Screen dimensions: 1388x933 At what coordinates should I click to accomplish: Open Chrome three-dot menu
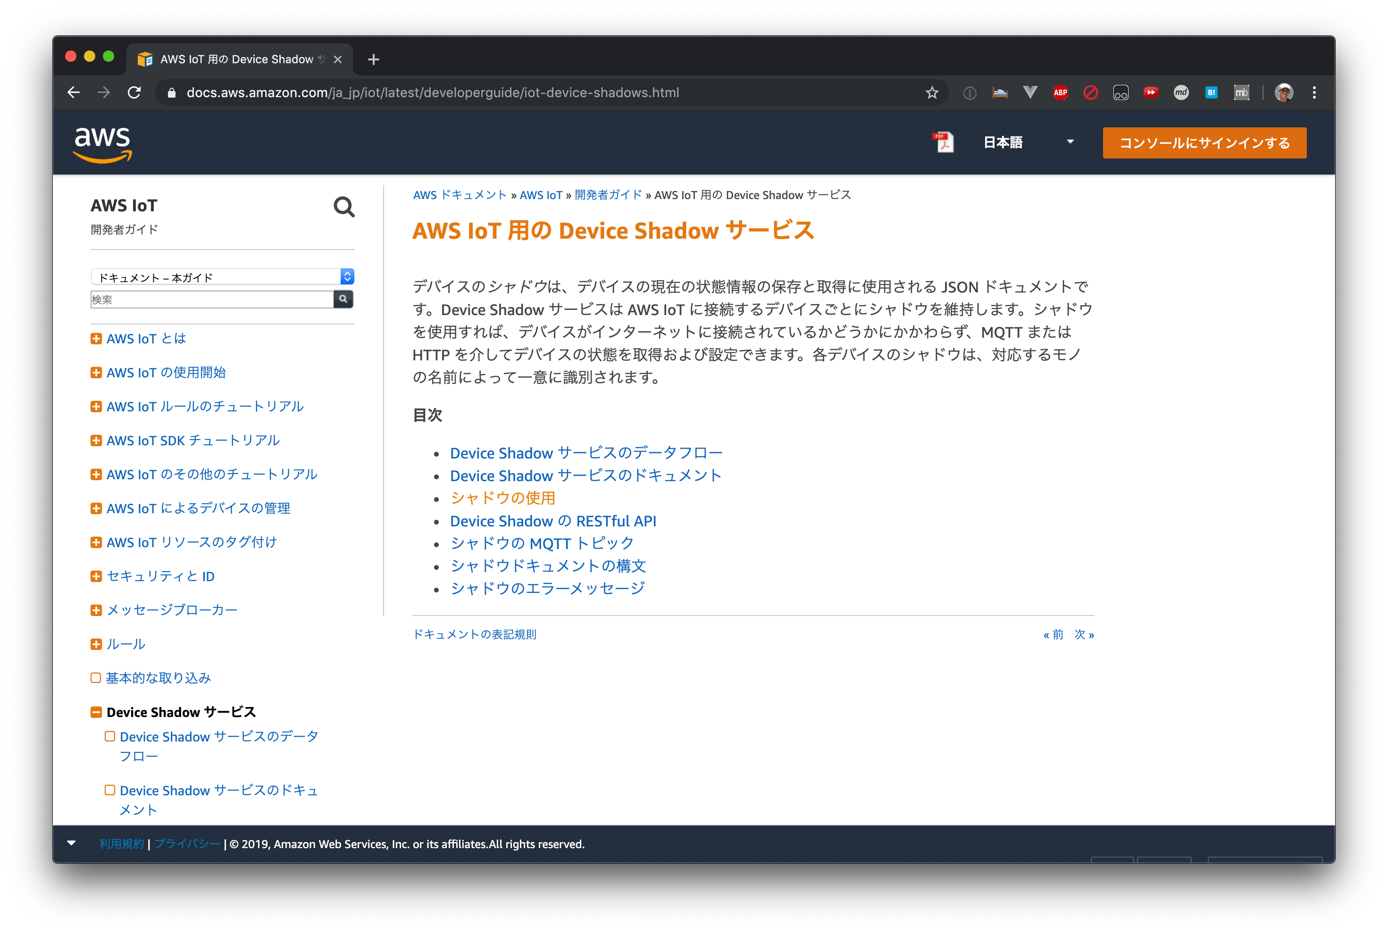pos(1314,93)
